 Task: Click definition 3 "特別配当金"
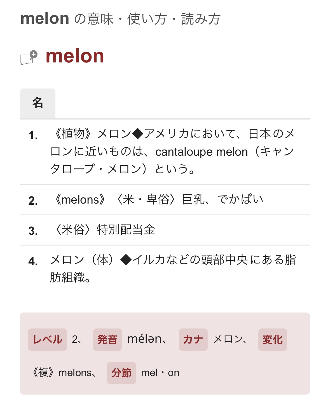pyautogui.click(x=126, y=230)
